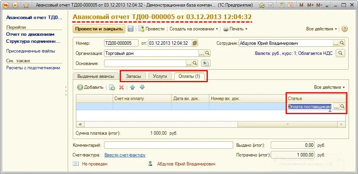The image size is (358, 174).
Task: Click the copy row icon
Action: click(x=112, y=87)
